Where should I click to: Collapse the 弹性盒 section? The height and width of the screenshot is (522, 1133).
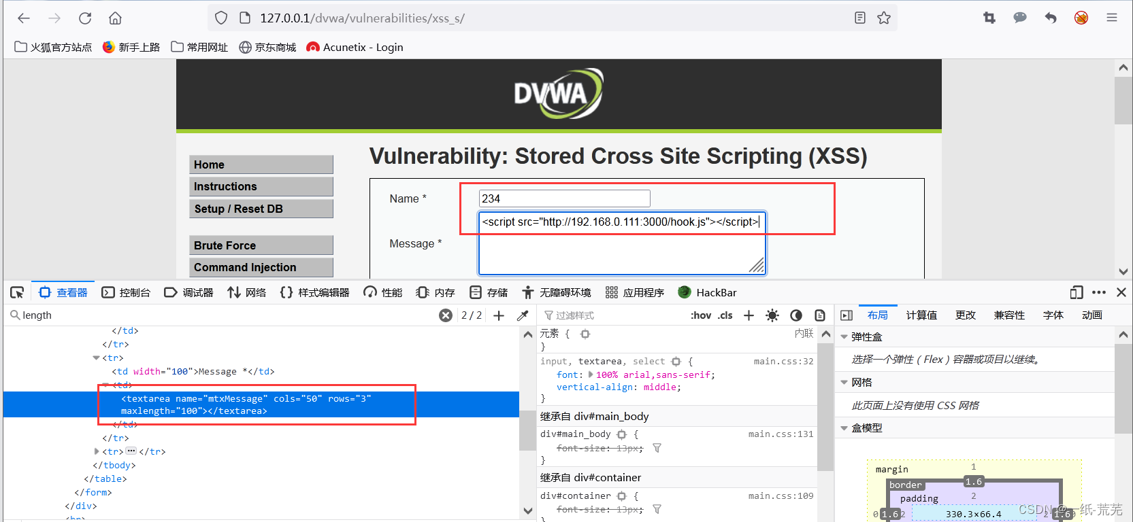click(x=844, y=337)
